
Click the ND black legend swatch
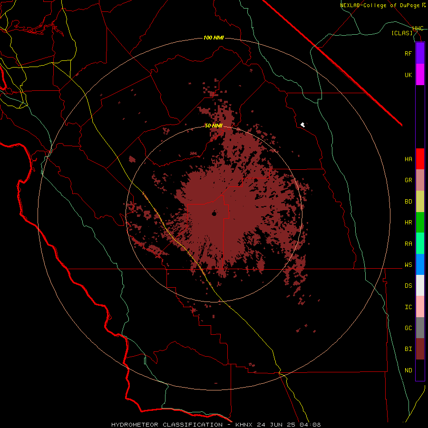pyautogui.click(x=420, y=370)
